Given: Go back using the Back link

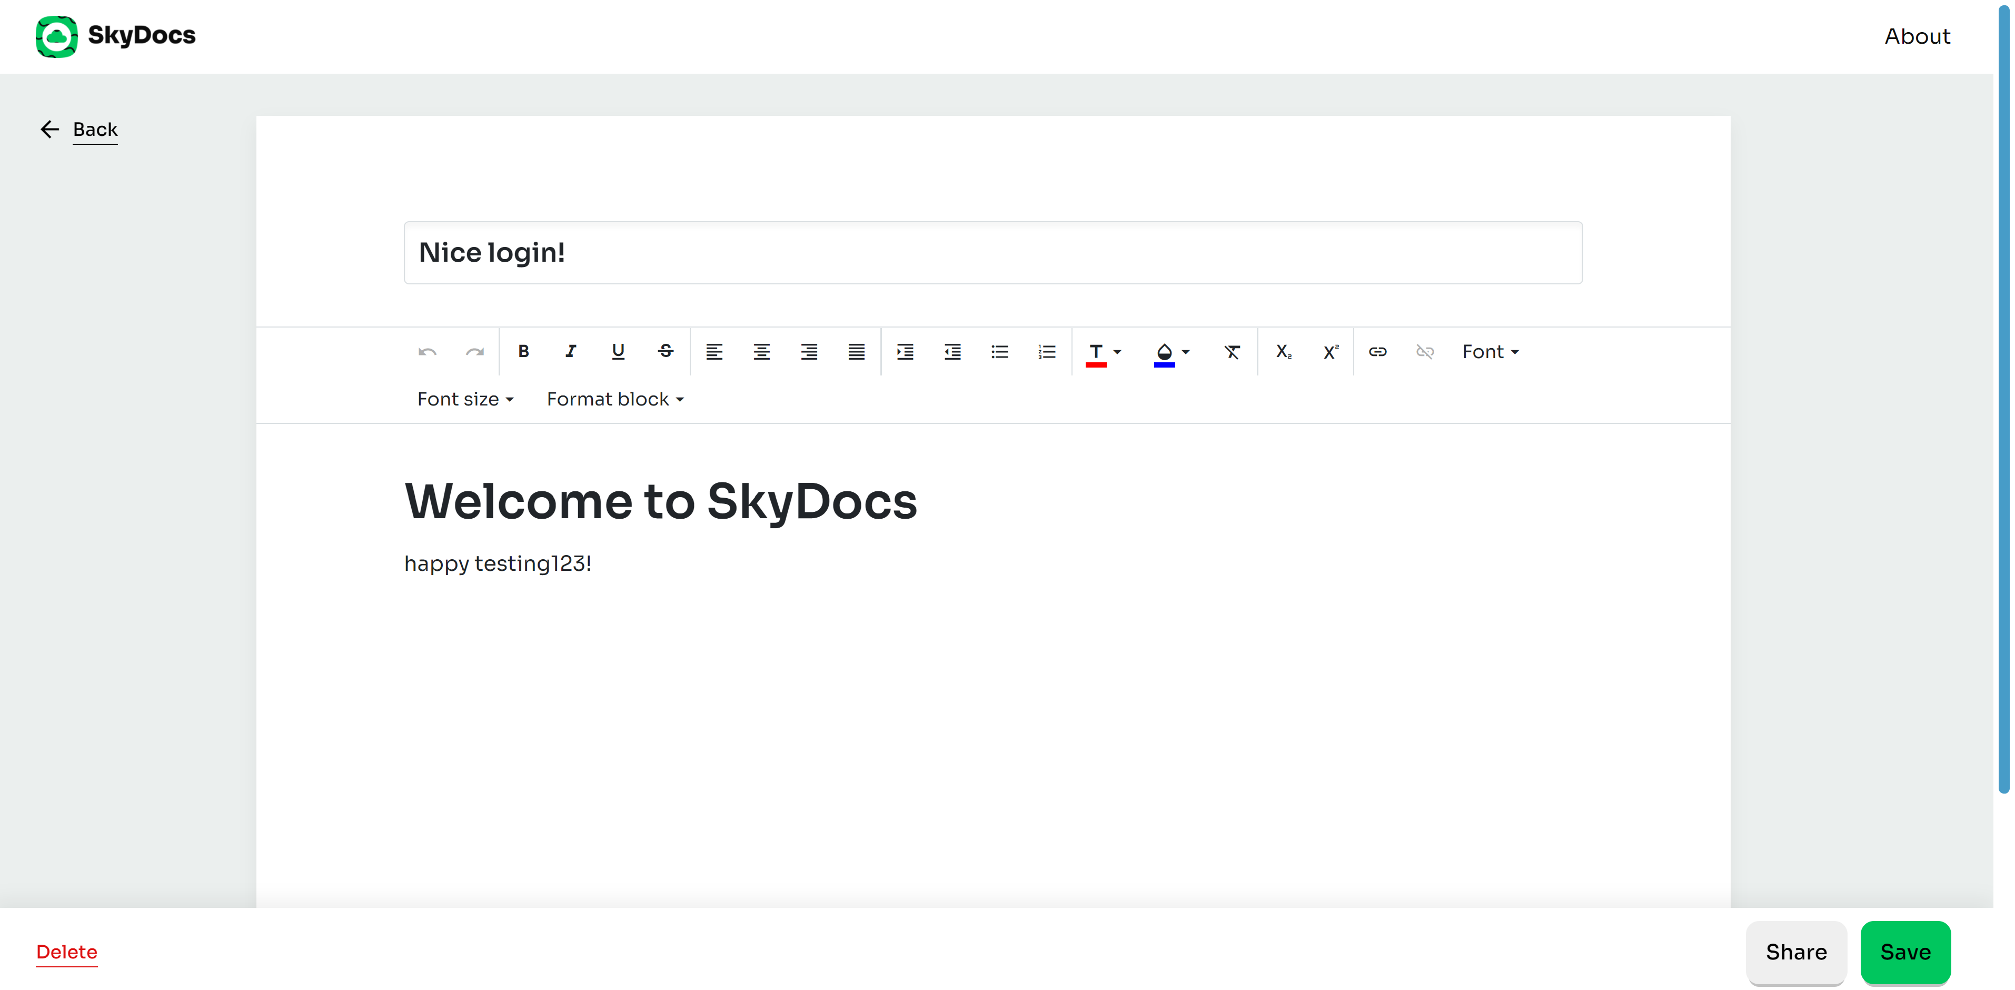Looking at the screenshot, I should 95,129.
